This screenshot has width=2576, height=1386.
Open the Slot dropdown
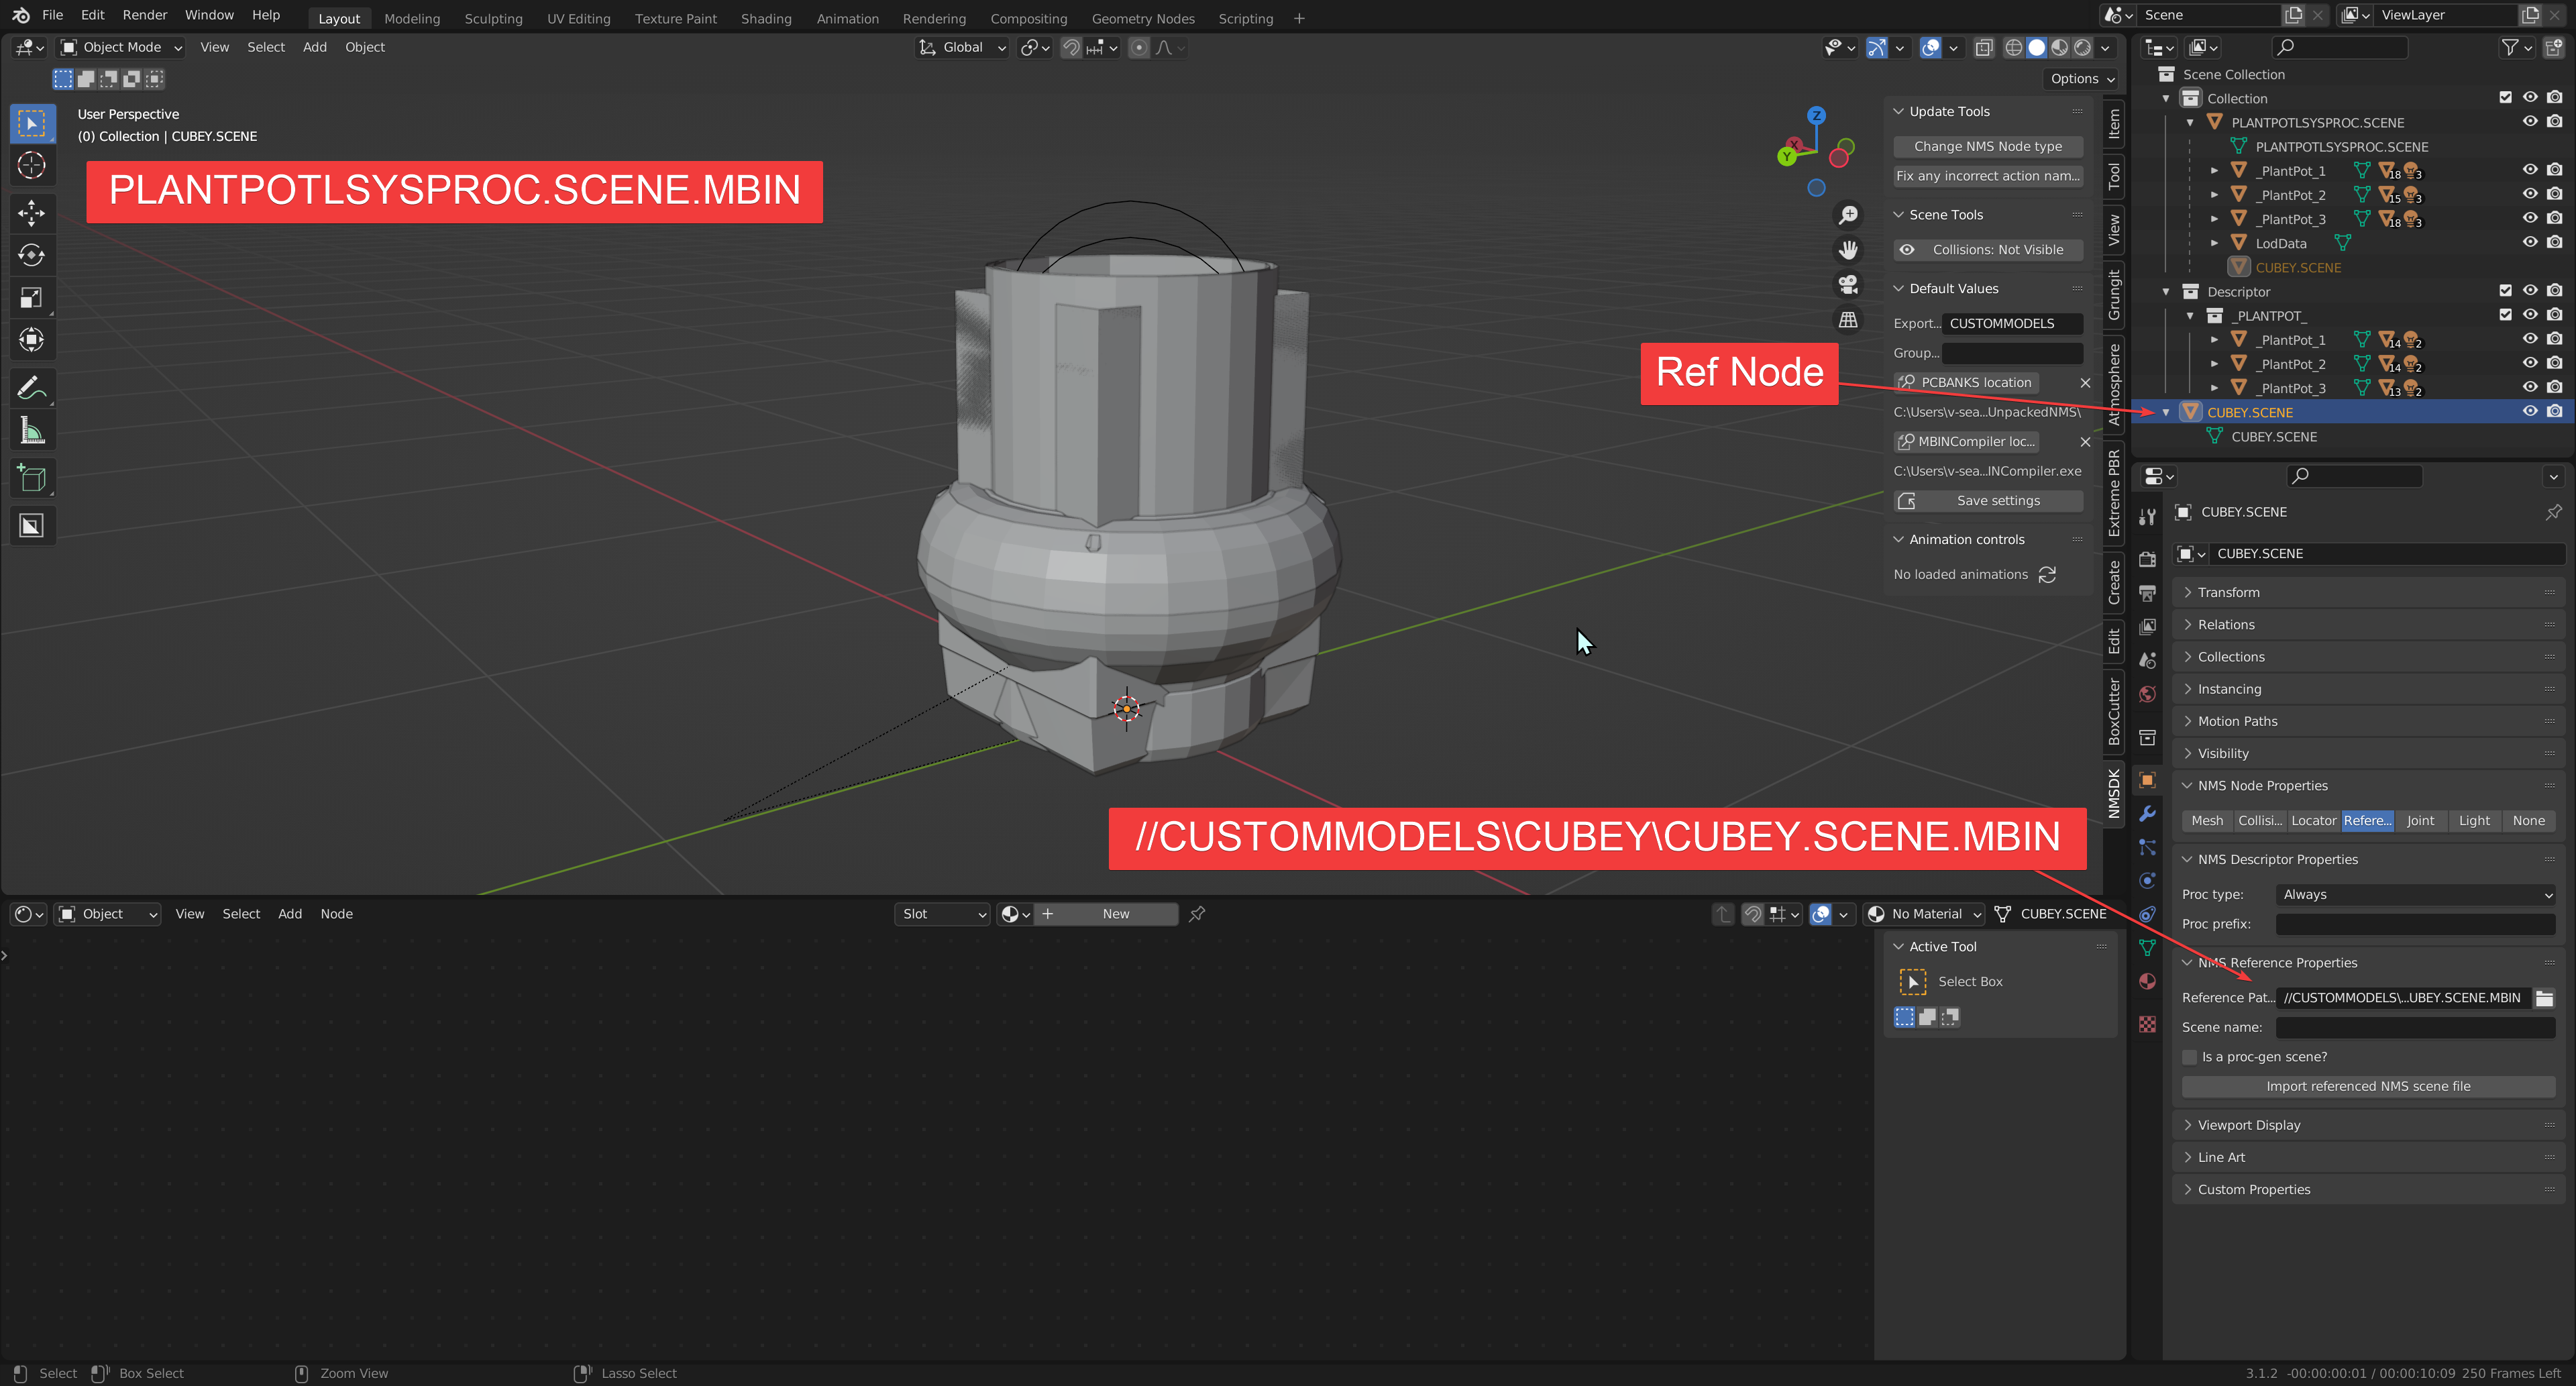pyautogui.click(x=941, y=914)
